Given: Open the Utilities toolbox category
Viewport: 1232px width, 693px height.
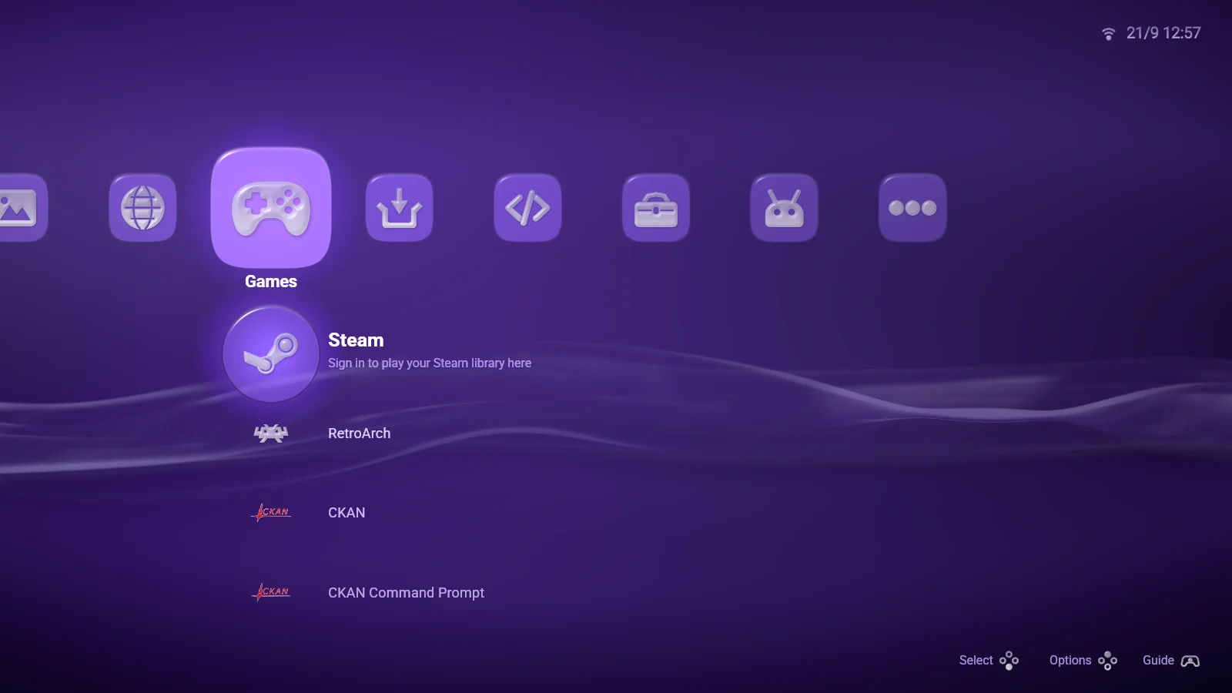Looking at the screenshot, I should tap(656, 207).
